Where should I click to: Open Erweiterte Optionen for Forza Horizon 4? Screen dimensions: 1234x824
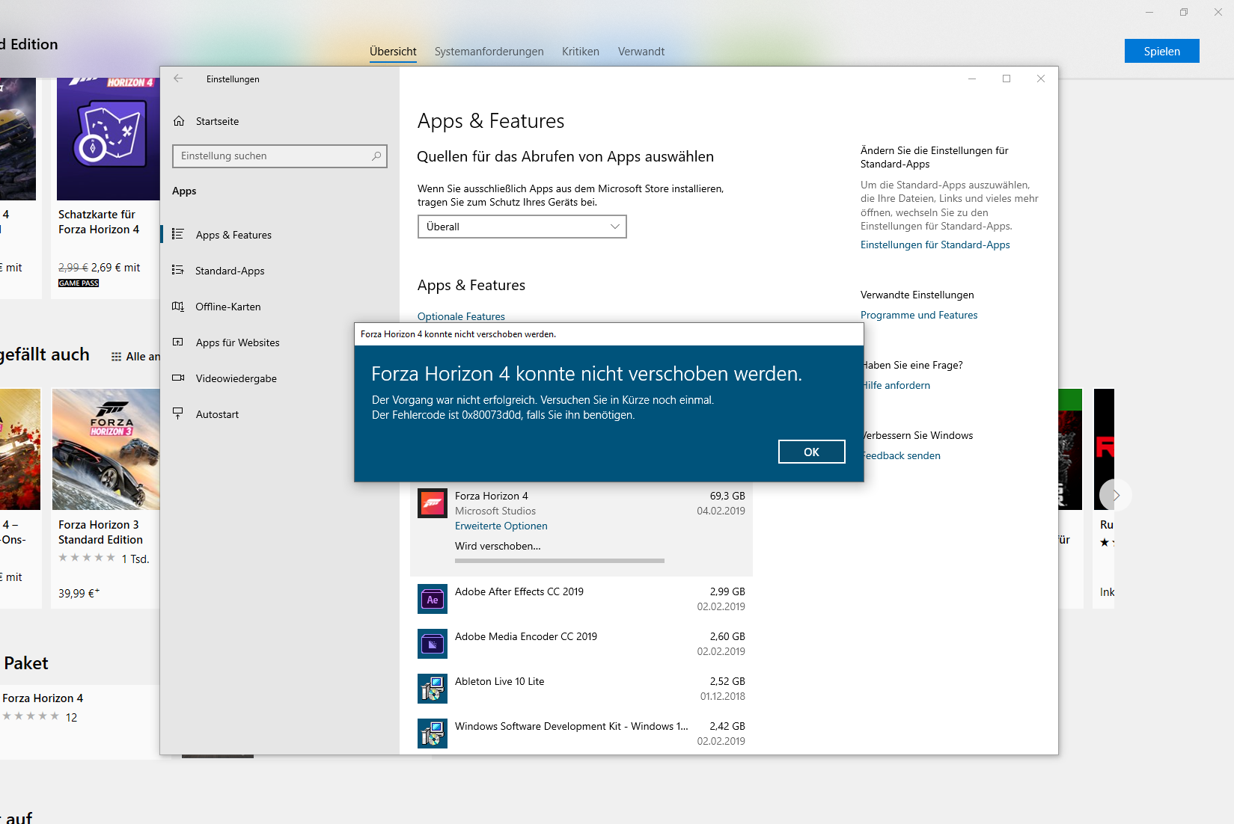501,526
